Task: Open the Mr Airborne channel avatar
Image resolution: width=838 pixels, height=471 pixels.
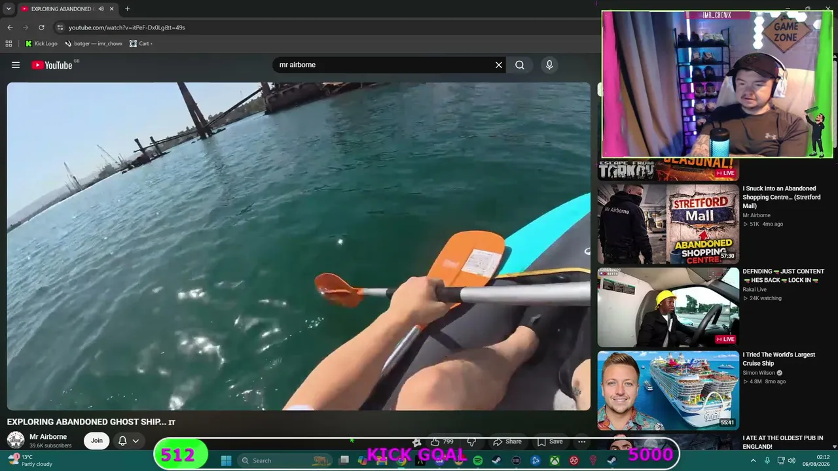Action: [16, 440]
